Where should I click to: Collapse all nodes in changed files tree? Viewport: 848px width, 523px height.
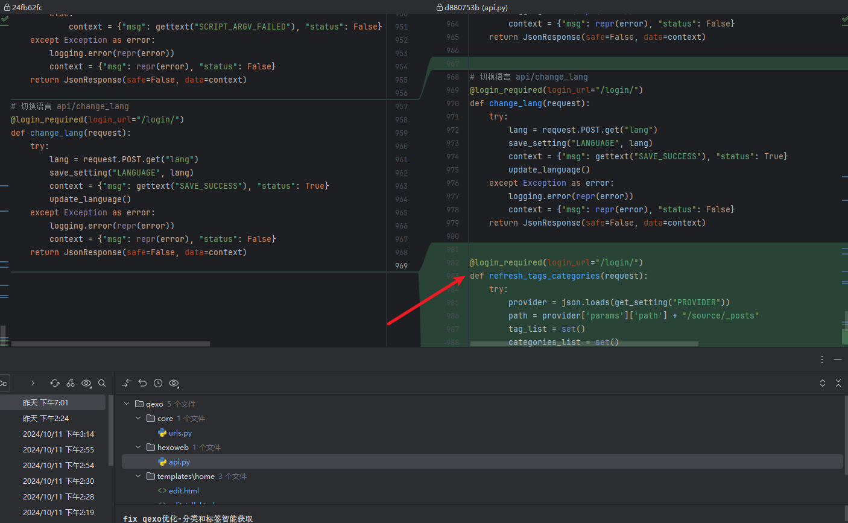(x=838, y=383)
